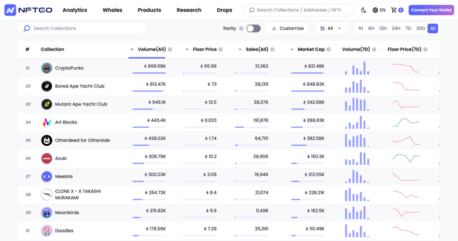Image resolution: width=458 pixels, height=241 pixels.
Task: Open Otherdeed for Otherside avatar
Action: tap(47, 141)
